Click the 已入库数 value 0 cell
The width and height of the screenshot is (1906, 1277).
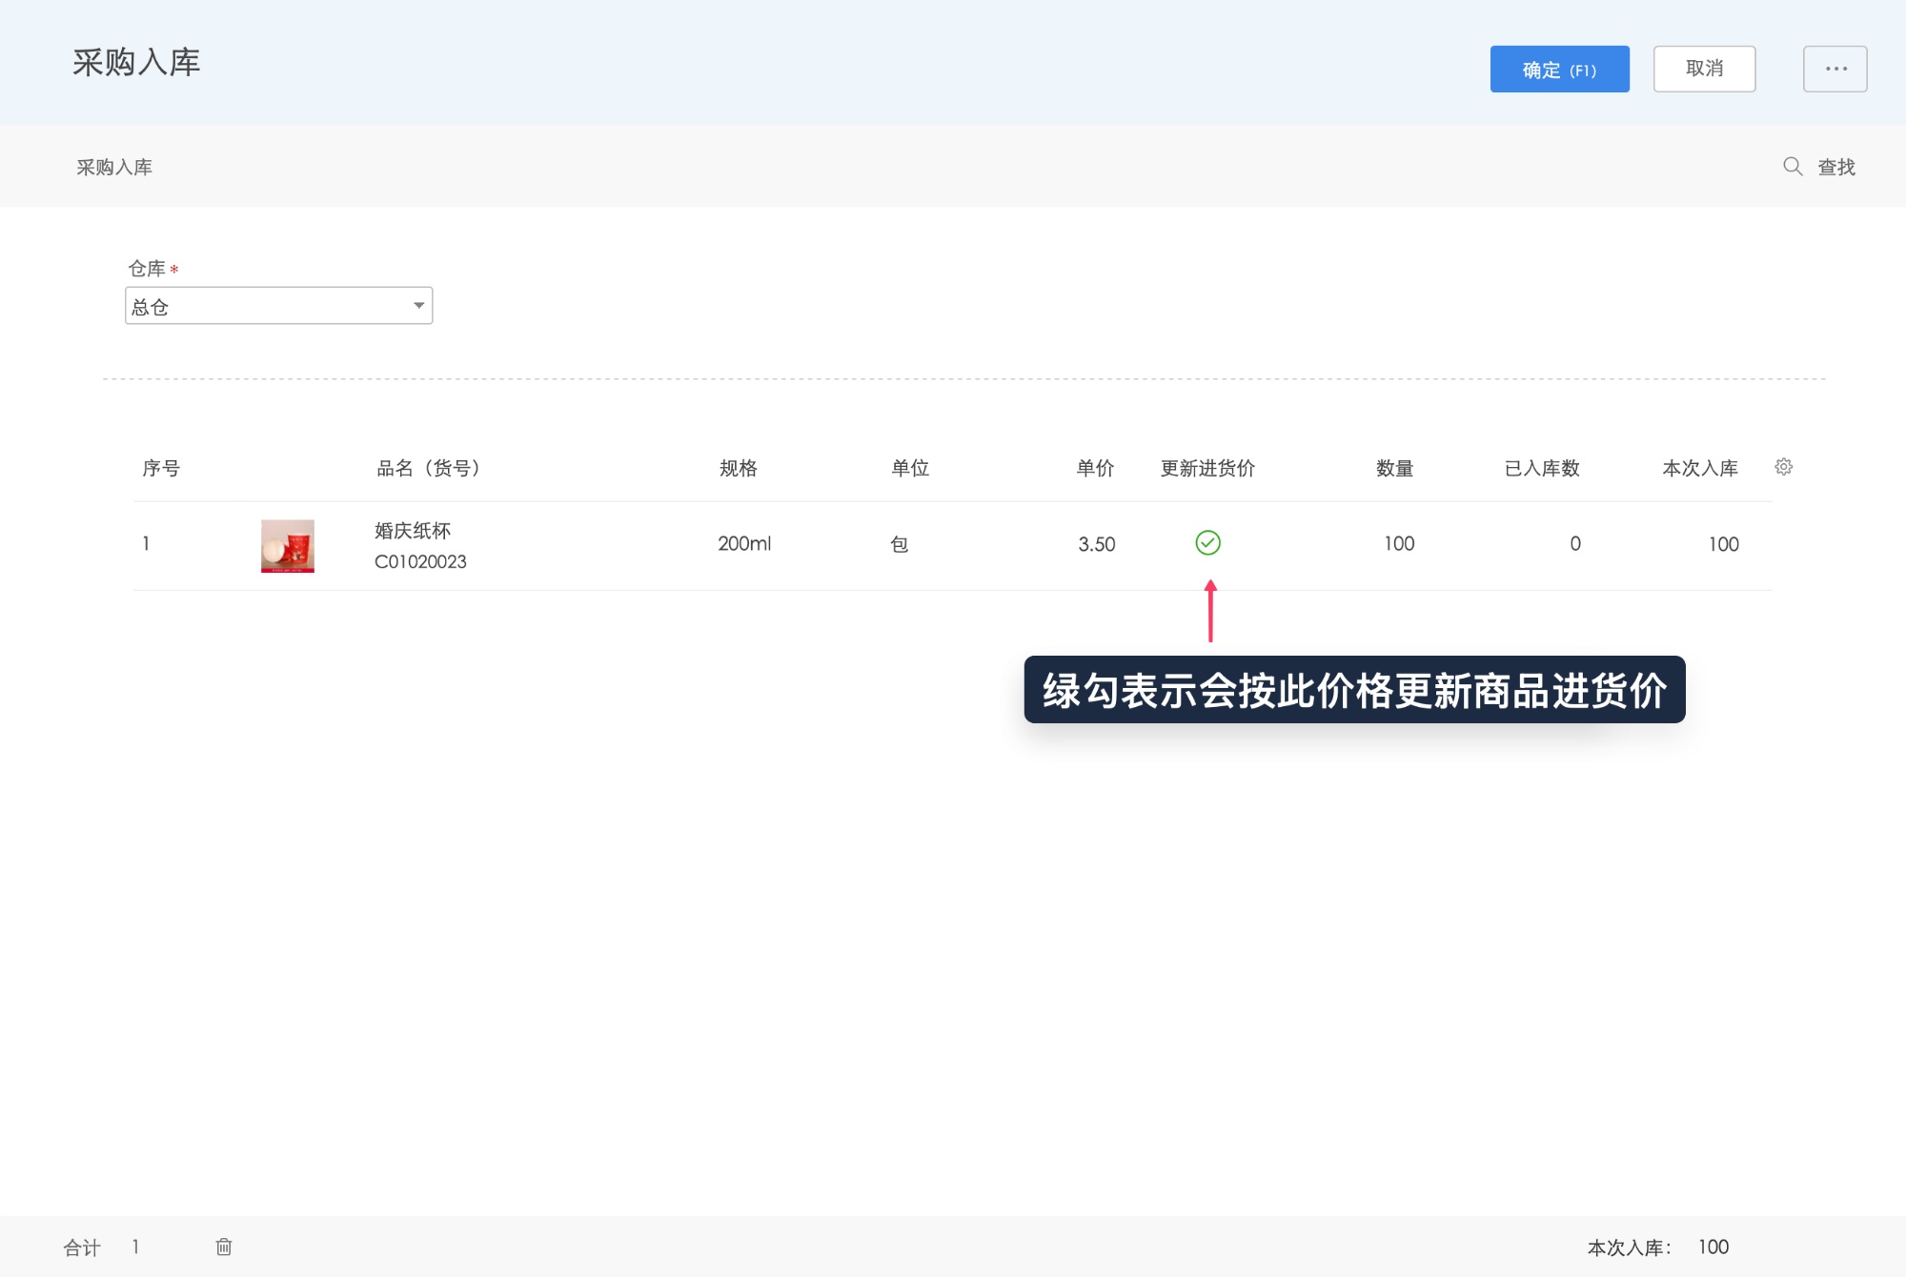coord(1575,544)
